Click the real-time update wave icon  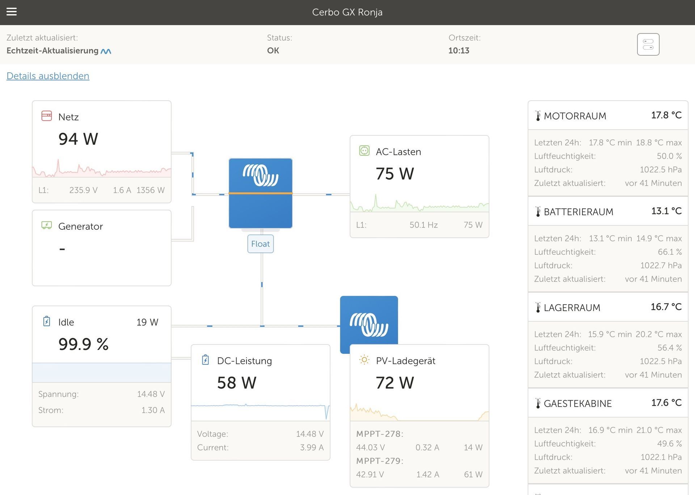tap(106, 51)
